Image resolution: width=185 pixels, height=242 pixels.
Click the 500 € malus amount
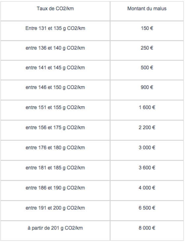coord(147,68)
